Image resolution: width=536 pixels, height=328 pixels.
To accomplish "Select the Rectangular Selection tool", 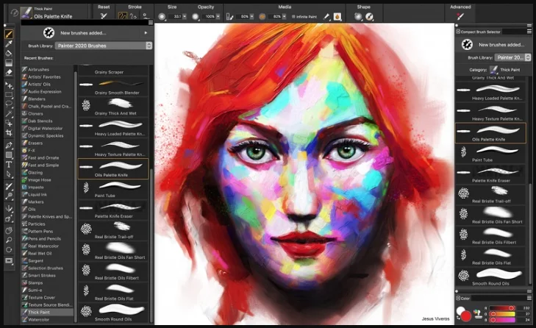I will coord(9,95).
